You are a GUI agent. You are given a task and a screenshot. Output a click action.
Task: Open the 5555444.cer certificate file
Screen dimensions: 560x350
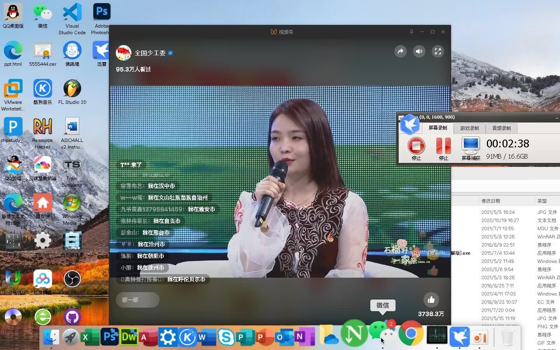pyautogui.click(x=43, y=54)
